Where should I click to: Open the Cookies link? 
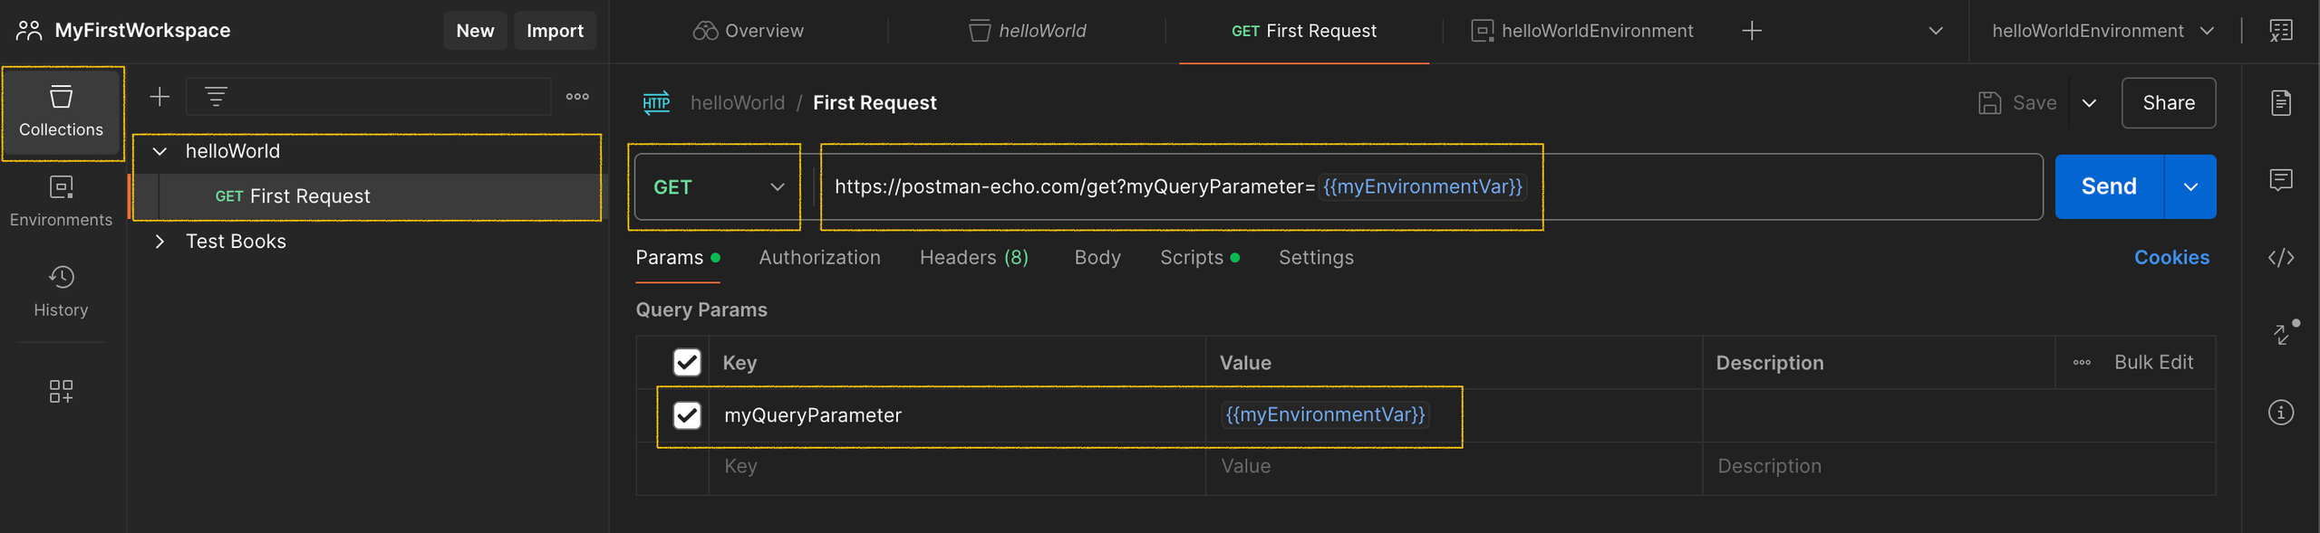pyautogui.click(x=2171, y=258)
